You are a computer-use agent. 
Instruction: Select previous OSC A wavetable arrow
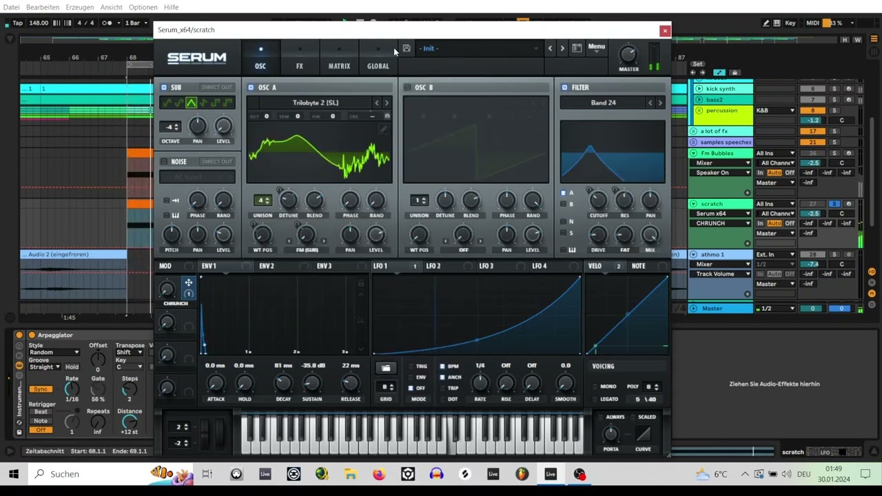coord(376,103)
